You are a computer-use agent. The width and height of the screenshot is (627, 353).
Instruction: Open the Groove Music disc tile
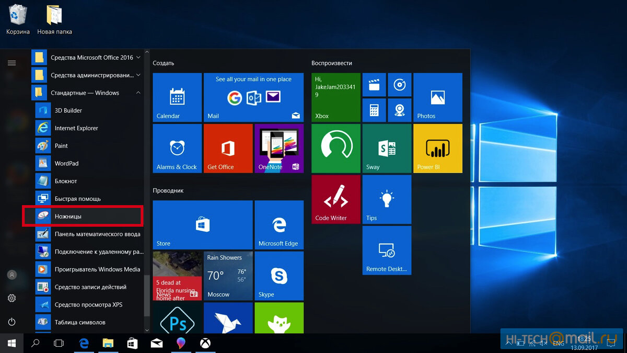click(400, 85)
